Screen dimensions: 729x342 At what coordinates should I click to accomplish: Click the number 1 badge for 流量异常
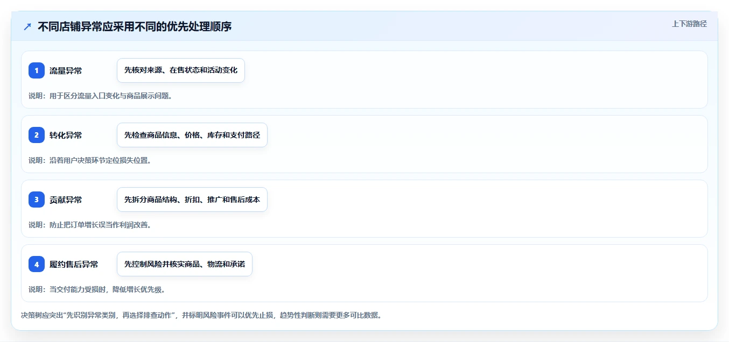click(x=37, y=70)
